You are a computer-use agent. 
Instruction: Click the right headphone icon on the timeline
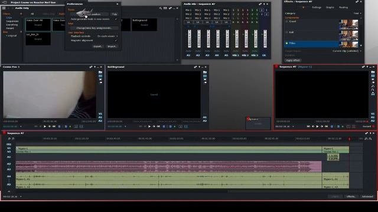pyautogui.click(x=370, y=139)
